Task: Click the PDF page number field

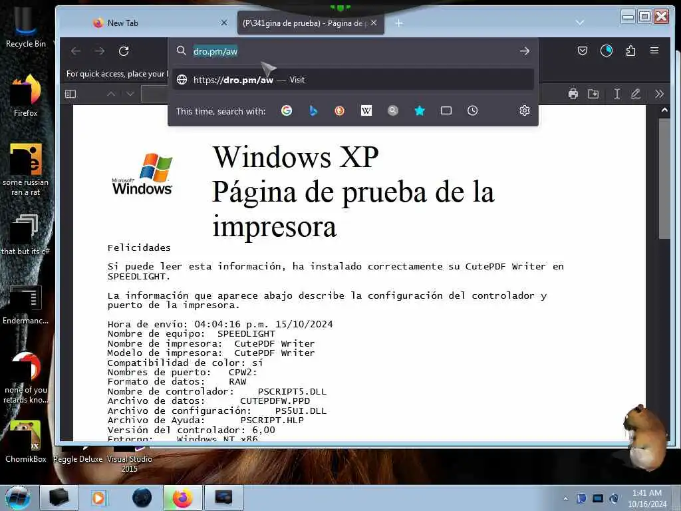Action: click(x=154, y=94)
